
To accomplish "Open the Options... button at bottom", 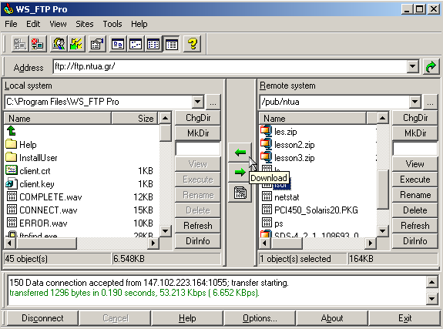I will point(260,318).
